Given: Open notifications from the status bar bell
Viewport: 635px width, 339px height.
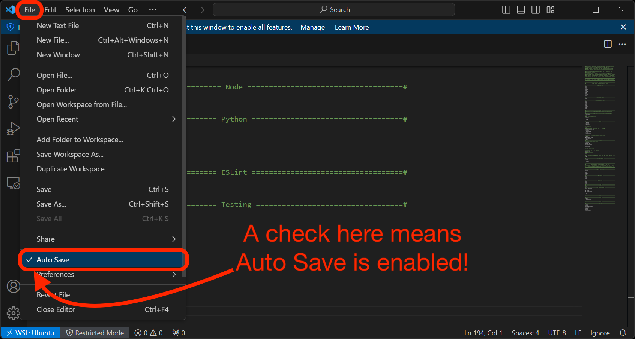Looking at the screenshot, I should [623, 333].
